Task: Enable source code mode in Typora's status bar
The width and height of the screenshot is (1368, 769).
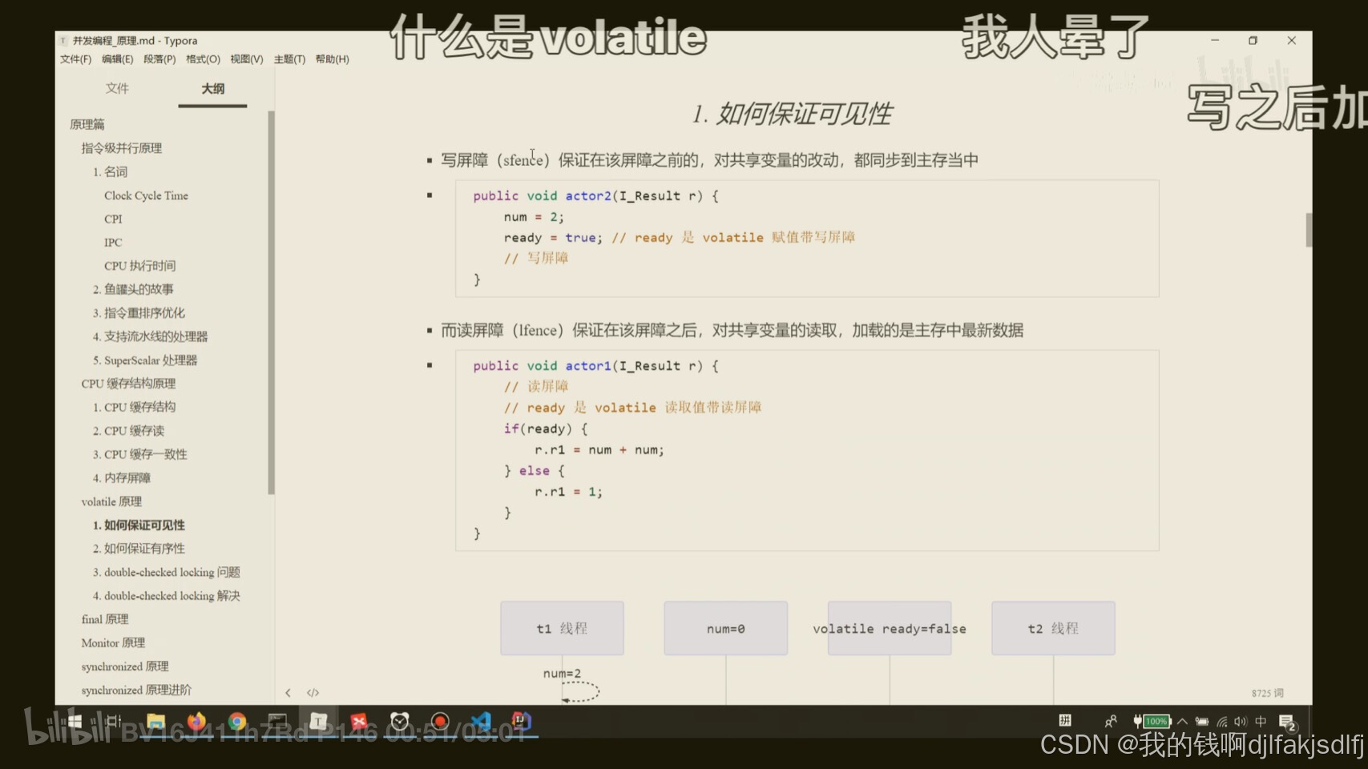Action: point(312,692)
